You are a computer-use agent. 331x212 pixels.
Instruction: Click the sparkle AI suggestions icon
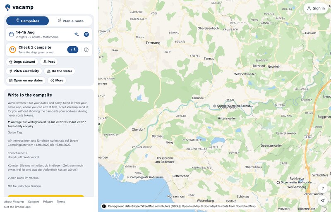tap(77, 34)
